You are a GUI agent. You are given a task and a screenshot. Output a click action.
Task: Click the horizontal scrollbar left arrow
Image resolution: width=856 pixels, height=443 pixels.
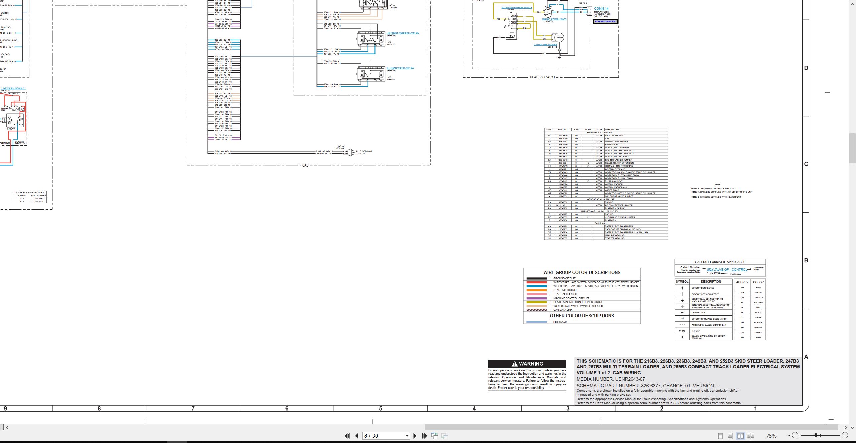7,427
